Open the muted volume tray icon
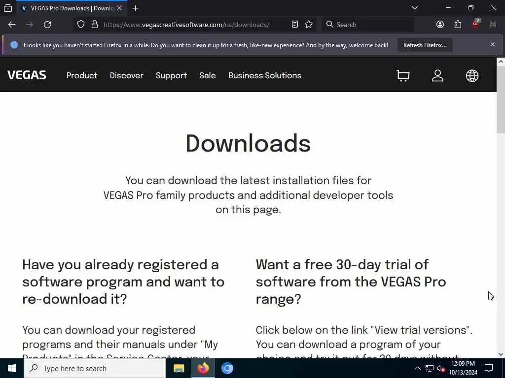Image resolution: width=505 pixels, height=378 pixels. pyautogui.click(x=441, y=368)
